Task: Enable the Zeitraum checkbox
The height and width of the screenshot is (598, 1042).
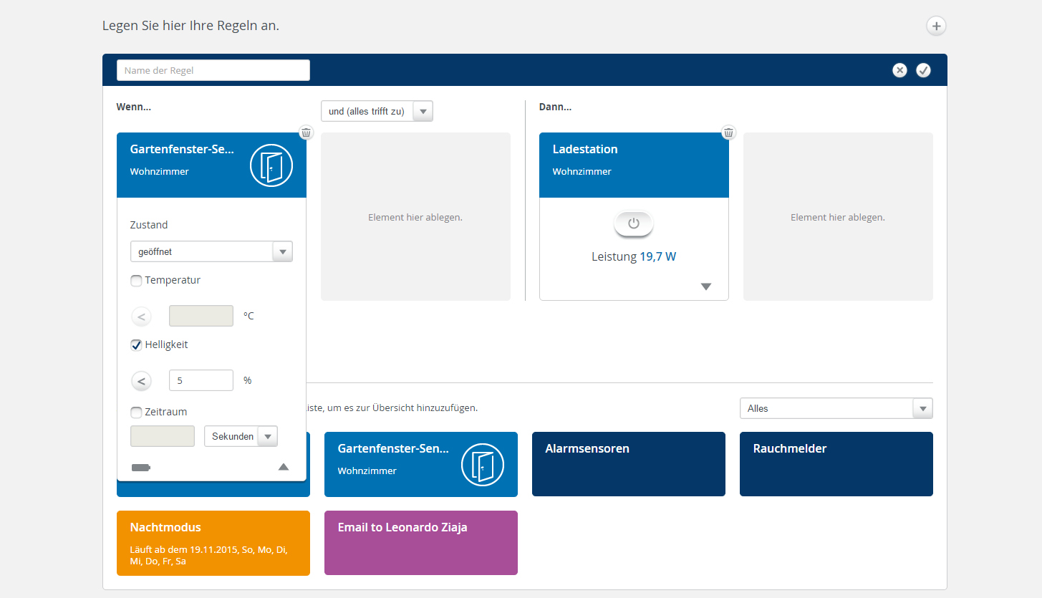Action: [136, 413]
